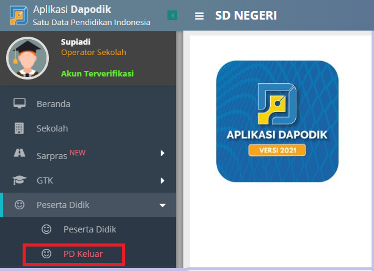Screen dimensions: 374x271
Task: Click the Aplikasi Dapodik Versi 2021 image
Action: click(x=277, y=121)
